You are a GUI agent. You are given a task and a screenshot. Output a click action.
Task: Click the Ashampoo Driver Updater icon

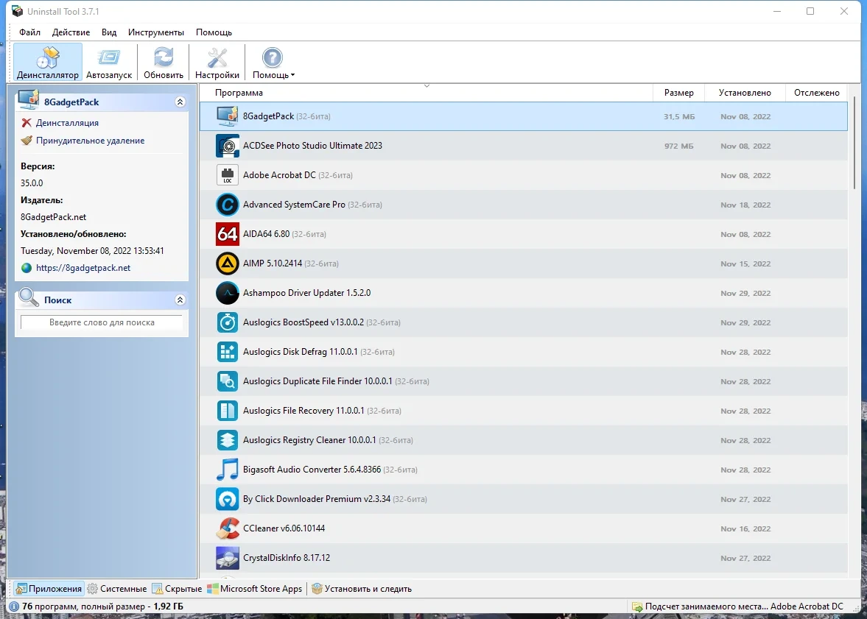pos(228,293)
